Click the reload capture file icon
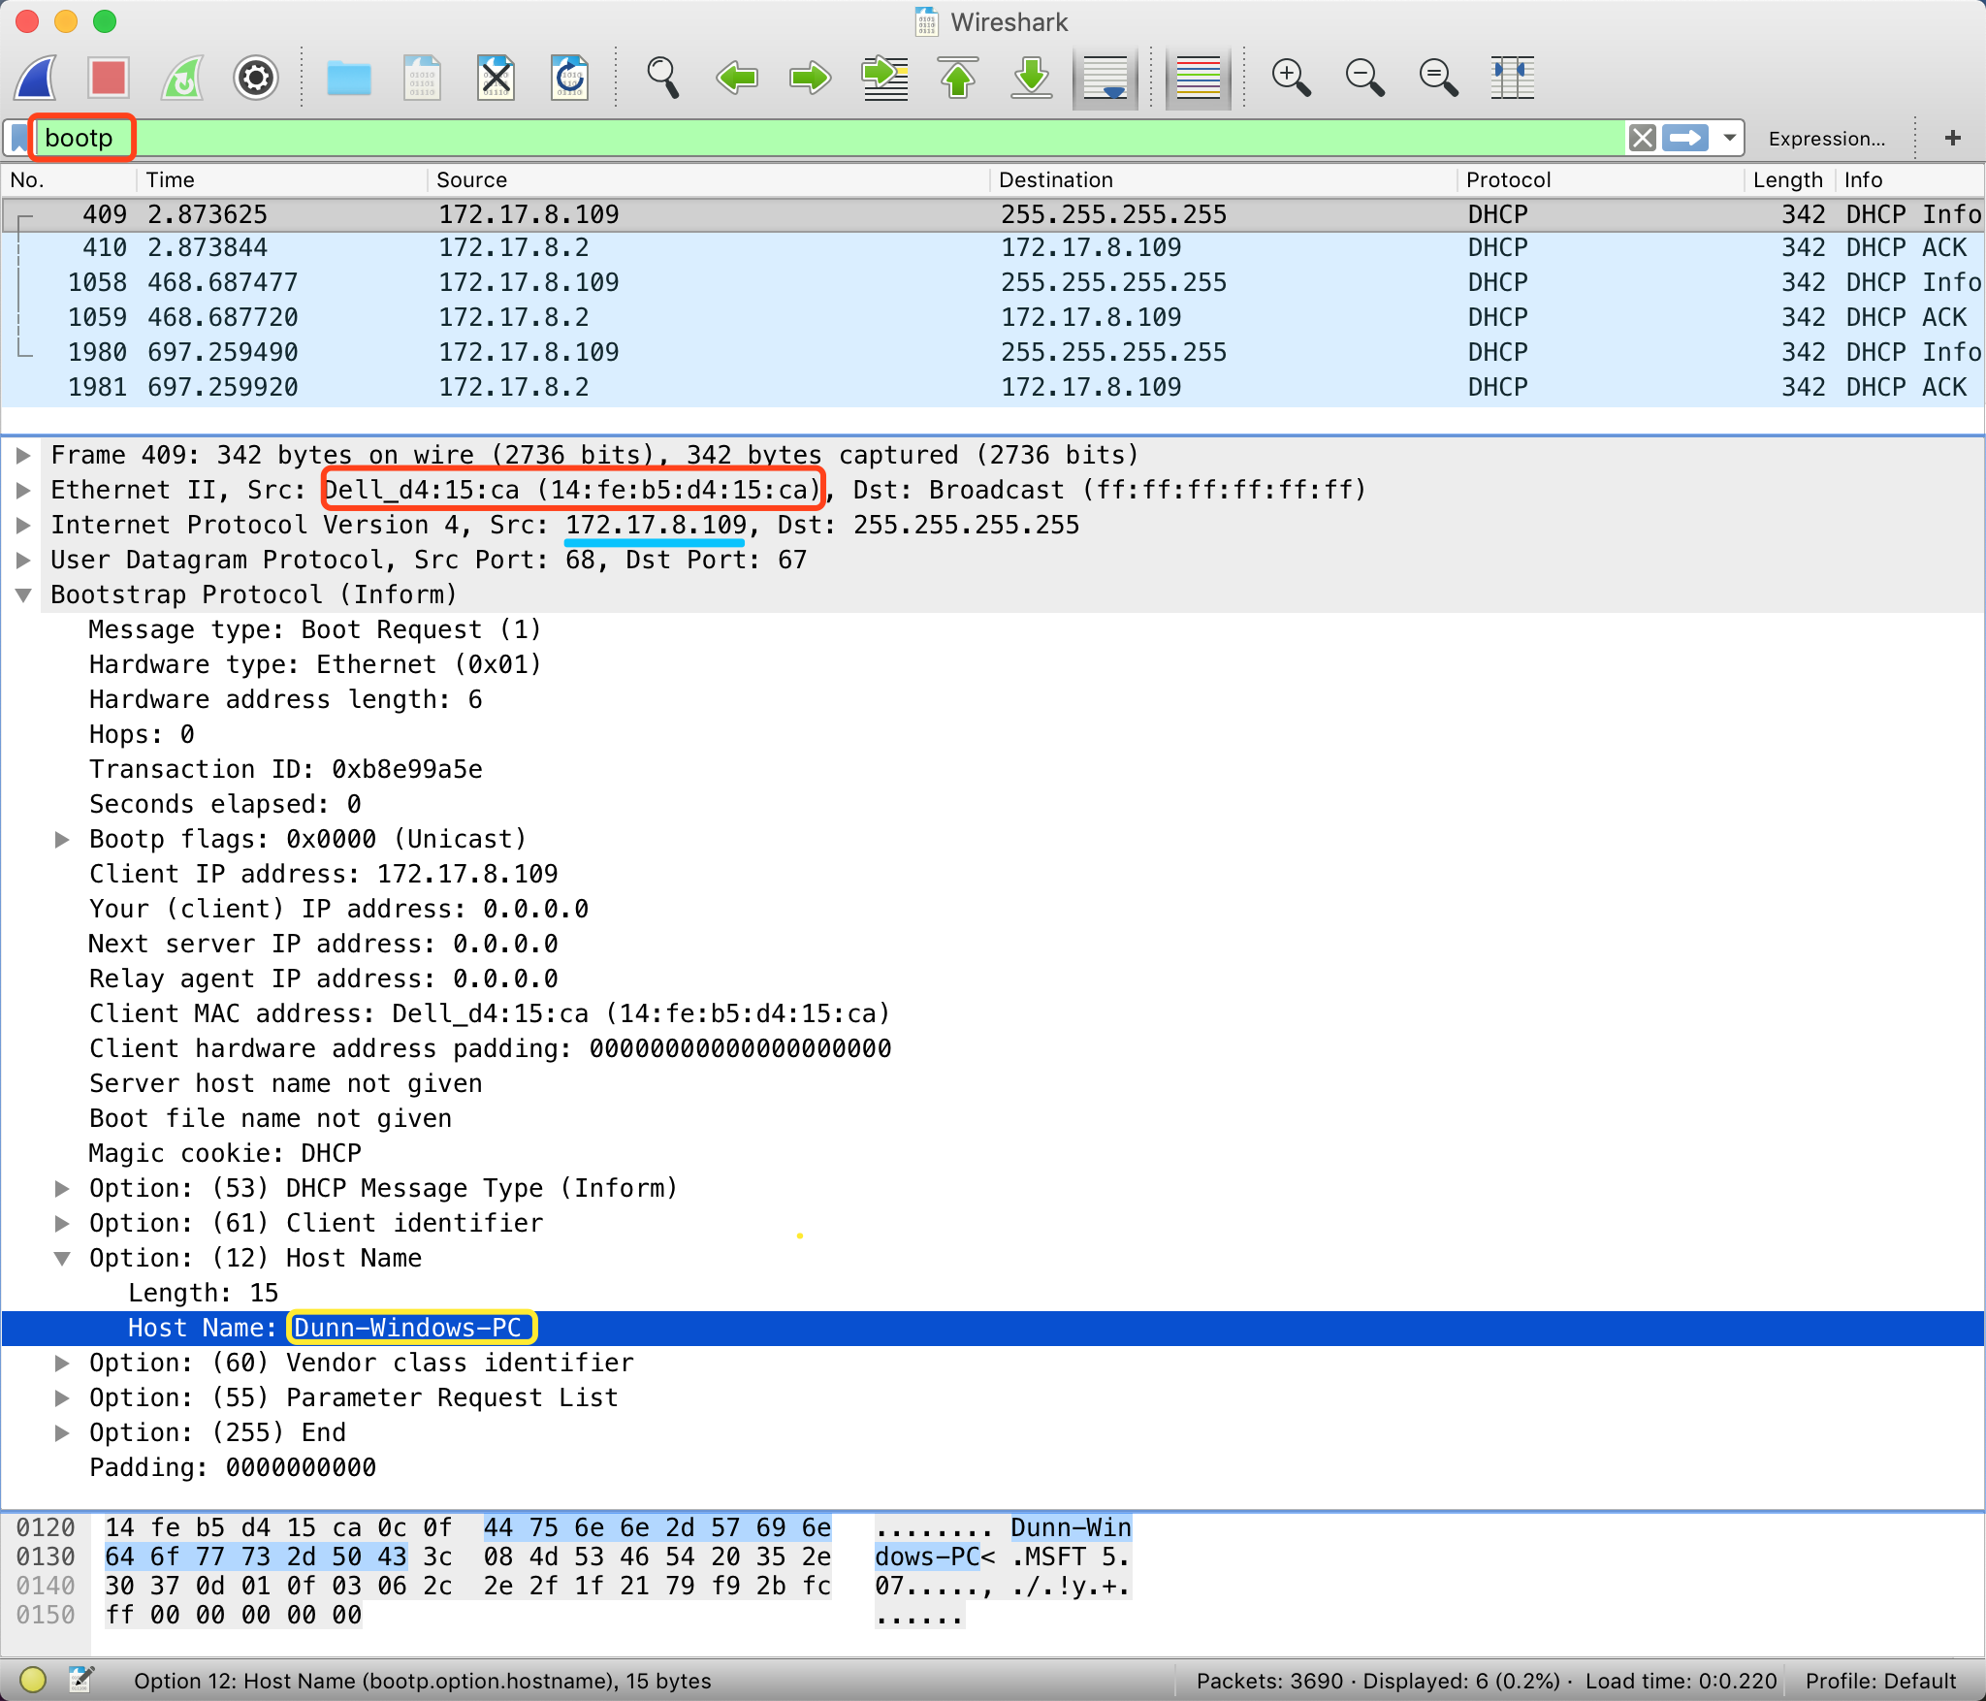Image resolution: width=1986 pixels, height=1701 pixels. (x=570, y=78)
